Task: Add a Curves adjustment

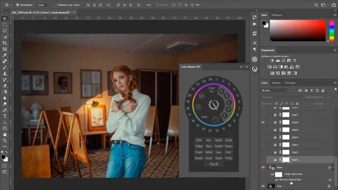Action: [284, 61]
